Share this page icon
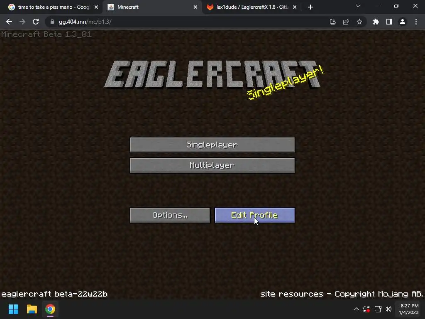Viewport: 425px width, 319px height. click(x=346, y=22)
